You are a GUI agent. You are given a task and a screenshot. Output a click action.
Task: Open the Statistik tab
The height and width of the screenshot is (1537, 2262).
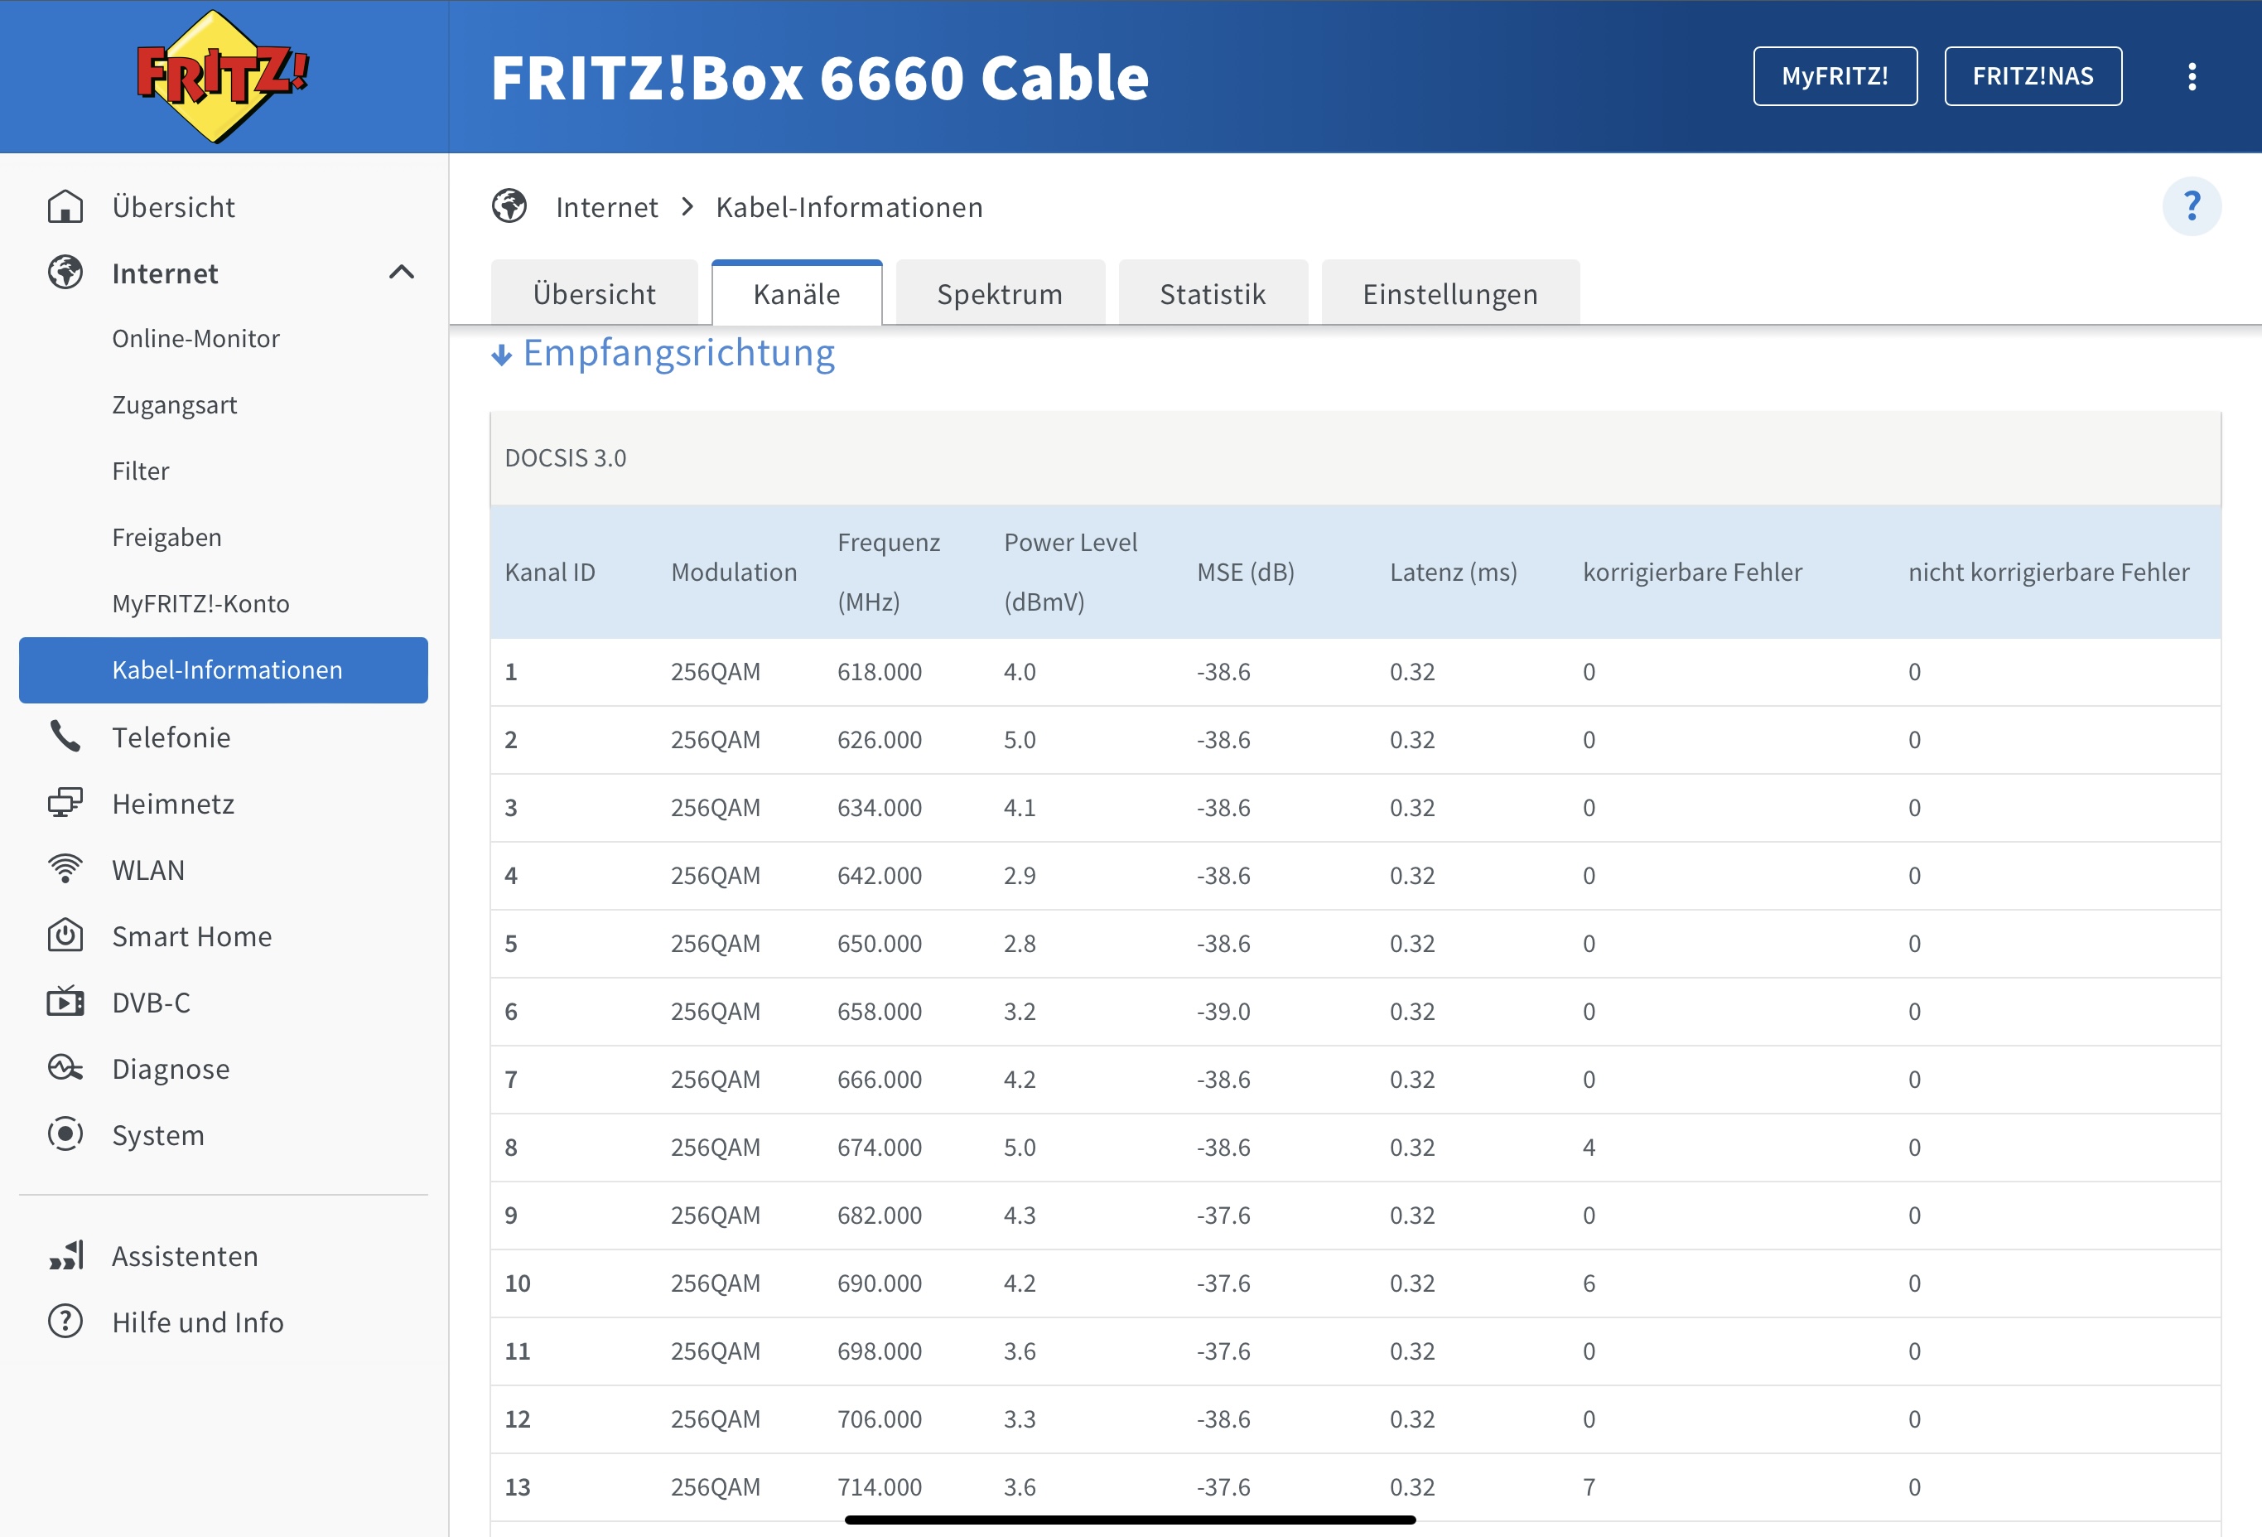(x=1212, y=294)
